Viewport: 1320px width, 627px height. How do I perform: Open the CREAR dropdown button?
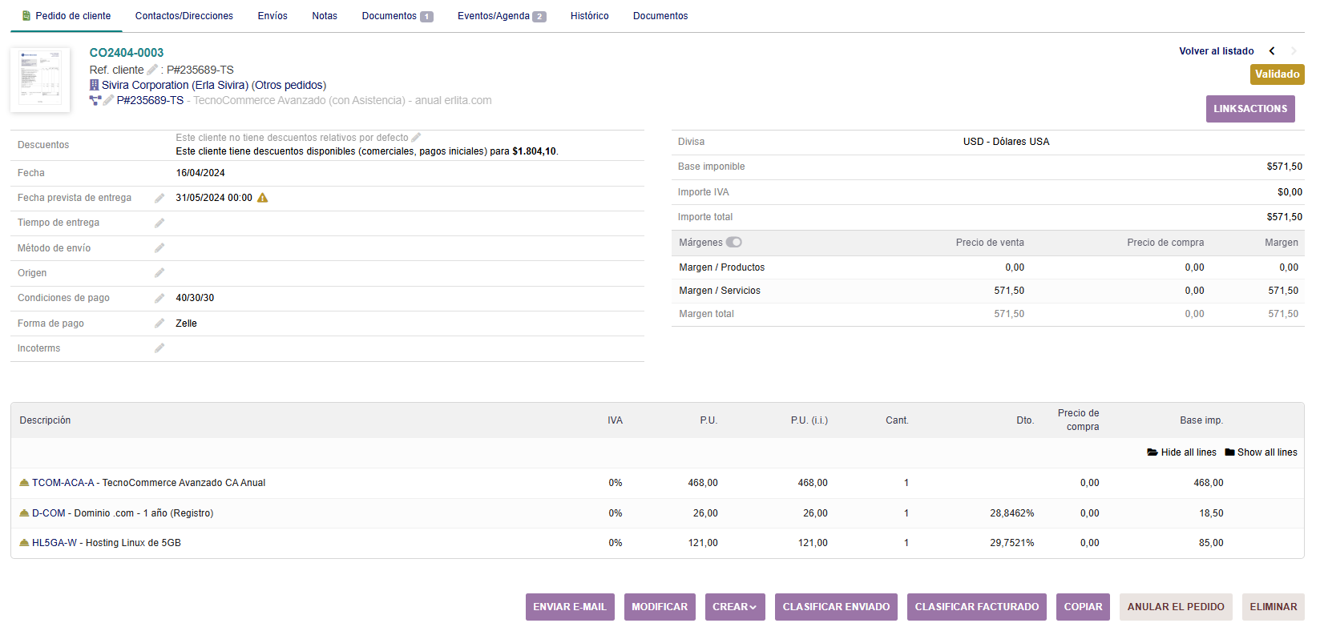[734, 607]
